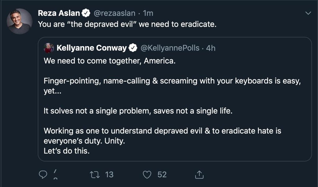Click the reply speech bubble icon
The image size is (318, 187).
click(x=43, y=175)
